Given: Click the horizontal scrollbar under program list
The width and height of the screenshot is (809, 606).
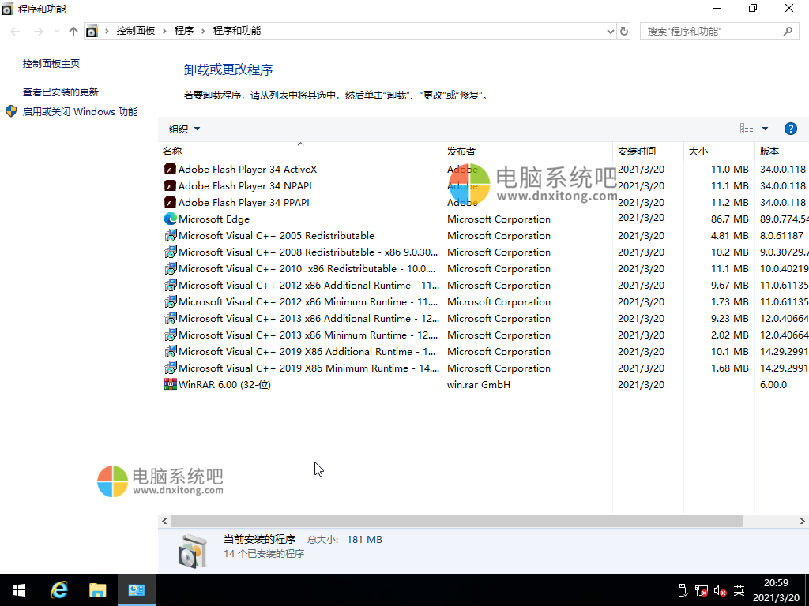Looking at the screenshot, I should pyautogui.click(x=456, y=522).
